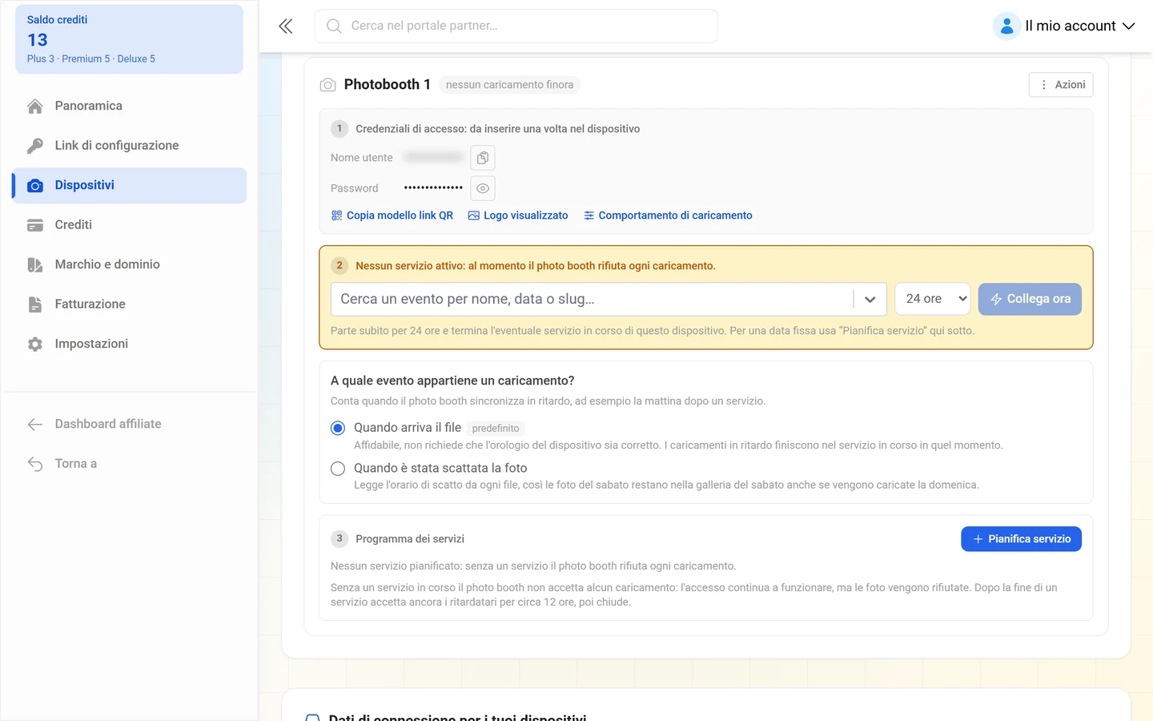
Task: Open 'Comportamento di caricamento' link
Action: [x=668, y=215]
